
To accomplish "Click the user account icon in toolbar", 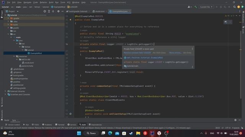I will pos(189,7).
